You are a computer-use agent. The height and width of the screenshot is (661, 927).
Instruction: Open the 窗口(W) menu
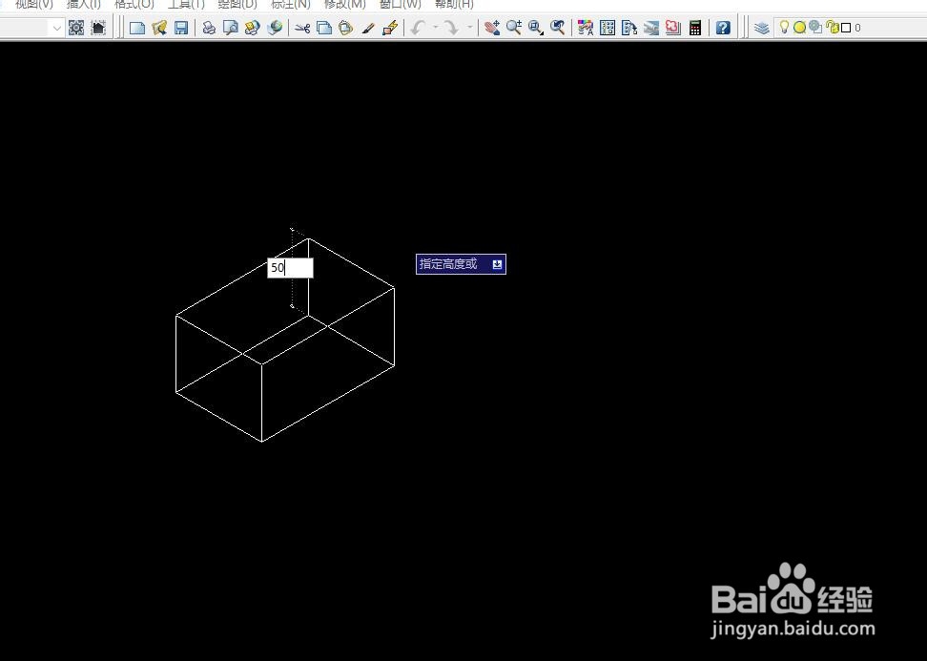tap(401, 4)
